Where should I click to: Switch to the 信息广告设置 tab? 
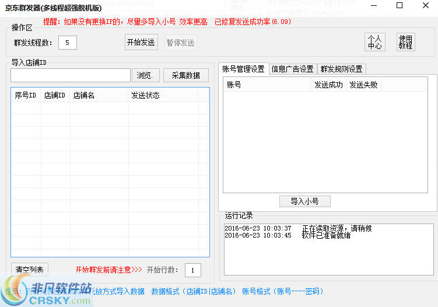coord(292,69)
